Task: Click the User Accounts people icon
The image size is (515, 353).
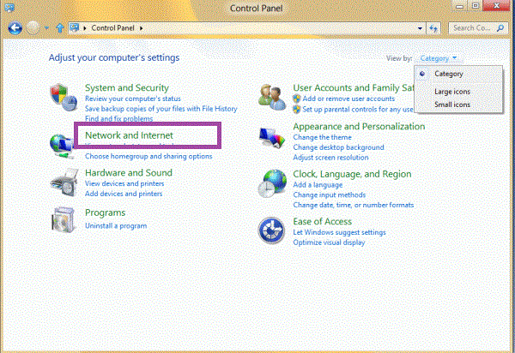Action: click(x=272, y=97)
